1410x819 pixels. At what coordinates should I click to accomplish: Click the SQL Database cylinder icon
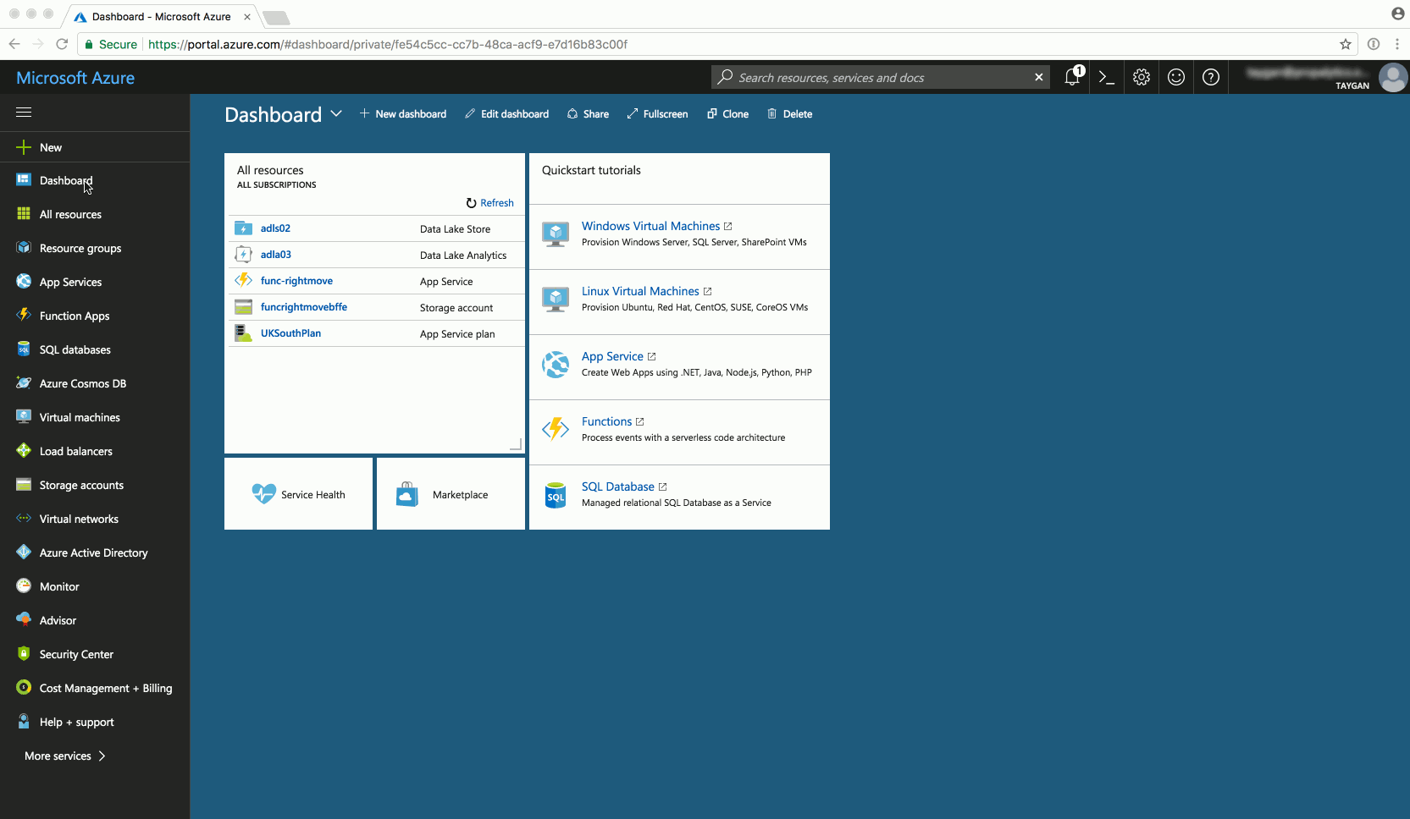tap(556, 495)
